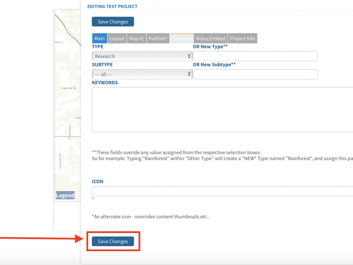
Task: Open the Video/Embed tab
Action: pos(210,39)
